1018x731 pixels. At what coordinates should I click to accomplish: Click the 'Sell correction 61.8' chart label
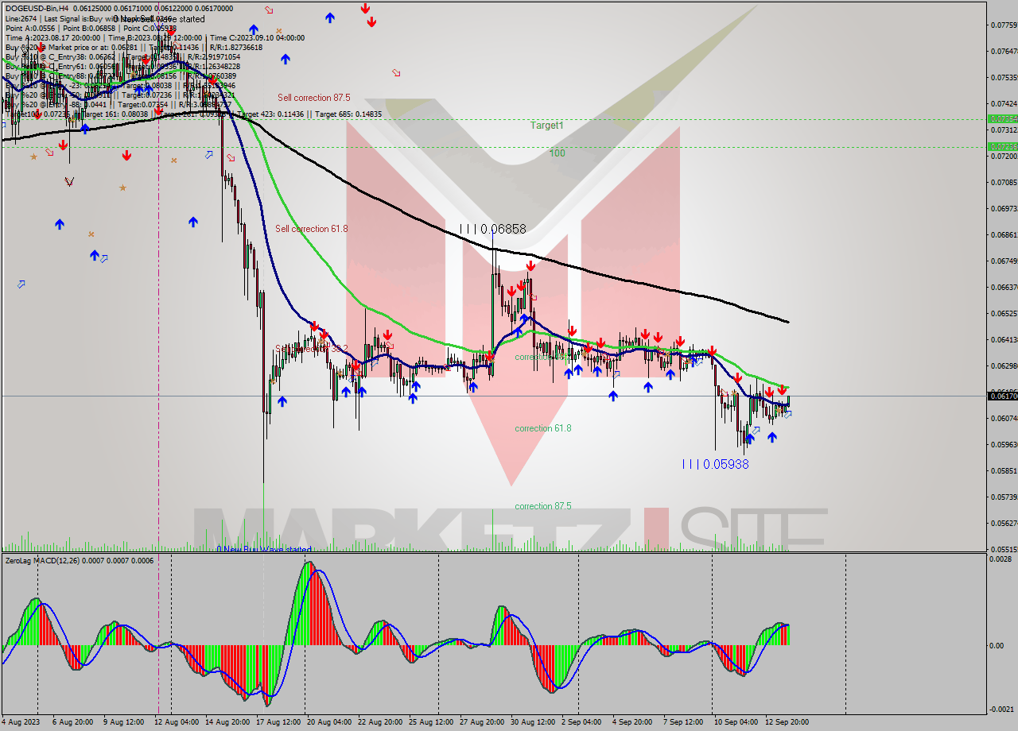tap(312, 229)
